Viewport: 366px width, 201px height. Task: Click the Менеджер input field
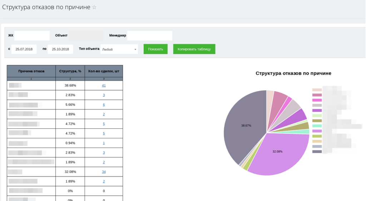coord(150,36)
